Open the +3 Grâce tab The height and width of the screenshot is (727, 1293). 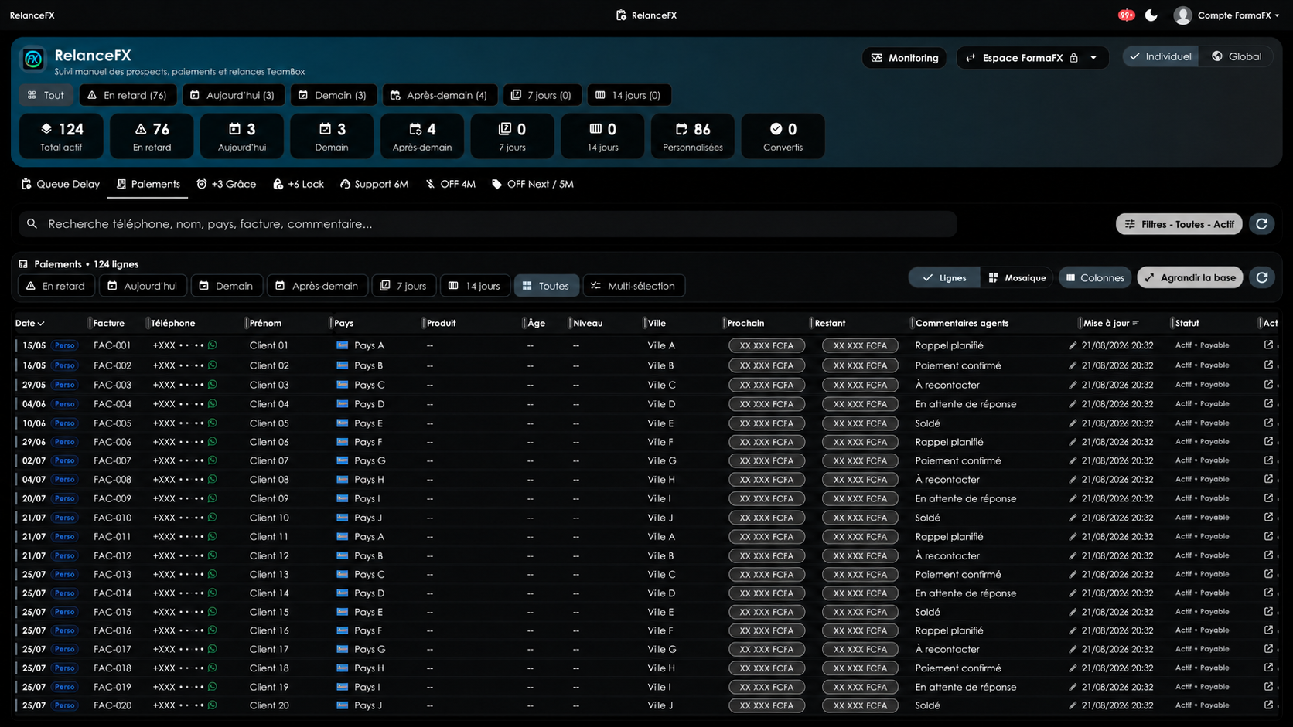point(226,184)
